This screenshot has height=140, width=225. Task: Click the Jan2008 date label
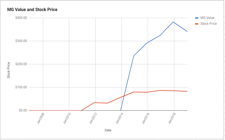pos(41,118)
